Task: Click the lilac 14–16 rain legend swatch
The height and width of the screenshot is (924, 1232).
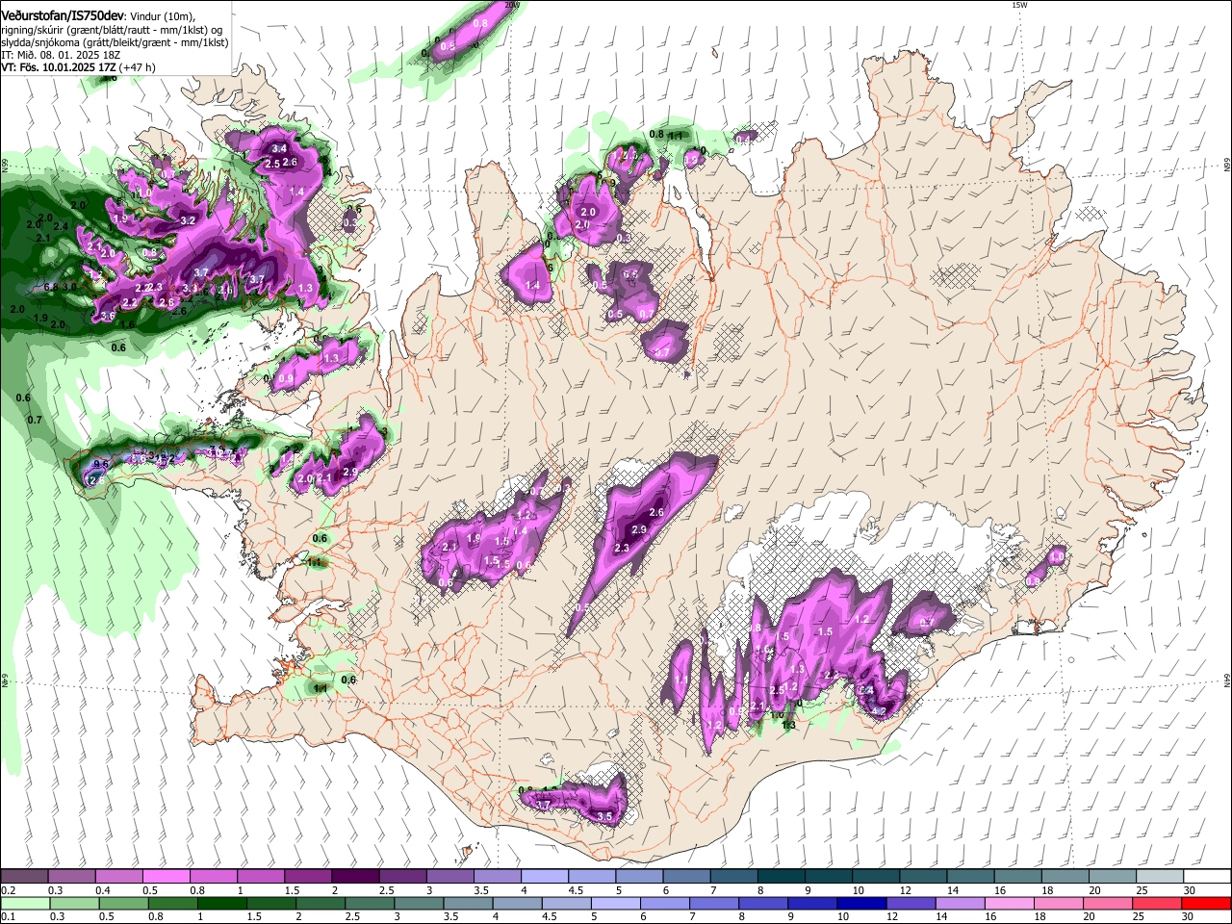Action: point(961,903)
